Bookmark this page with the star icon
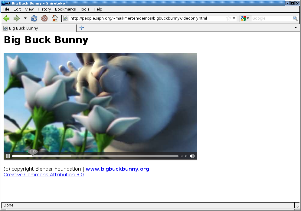Image resolution: width=301 pixels, height=211 pixels. (x=228, y=18)
